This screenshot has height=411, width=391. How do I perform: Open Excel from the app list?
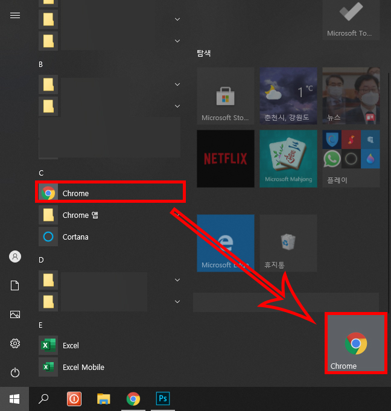pos(110,345)
